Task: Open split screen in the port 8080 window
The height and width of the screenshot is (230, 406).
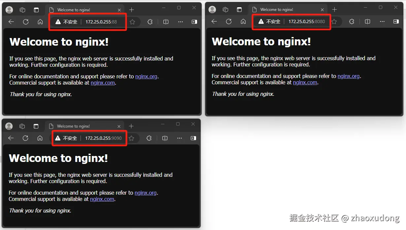Action: (368, 21)
